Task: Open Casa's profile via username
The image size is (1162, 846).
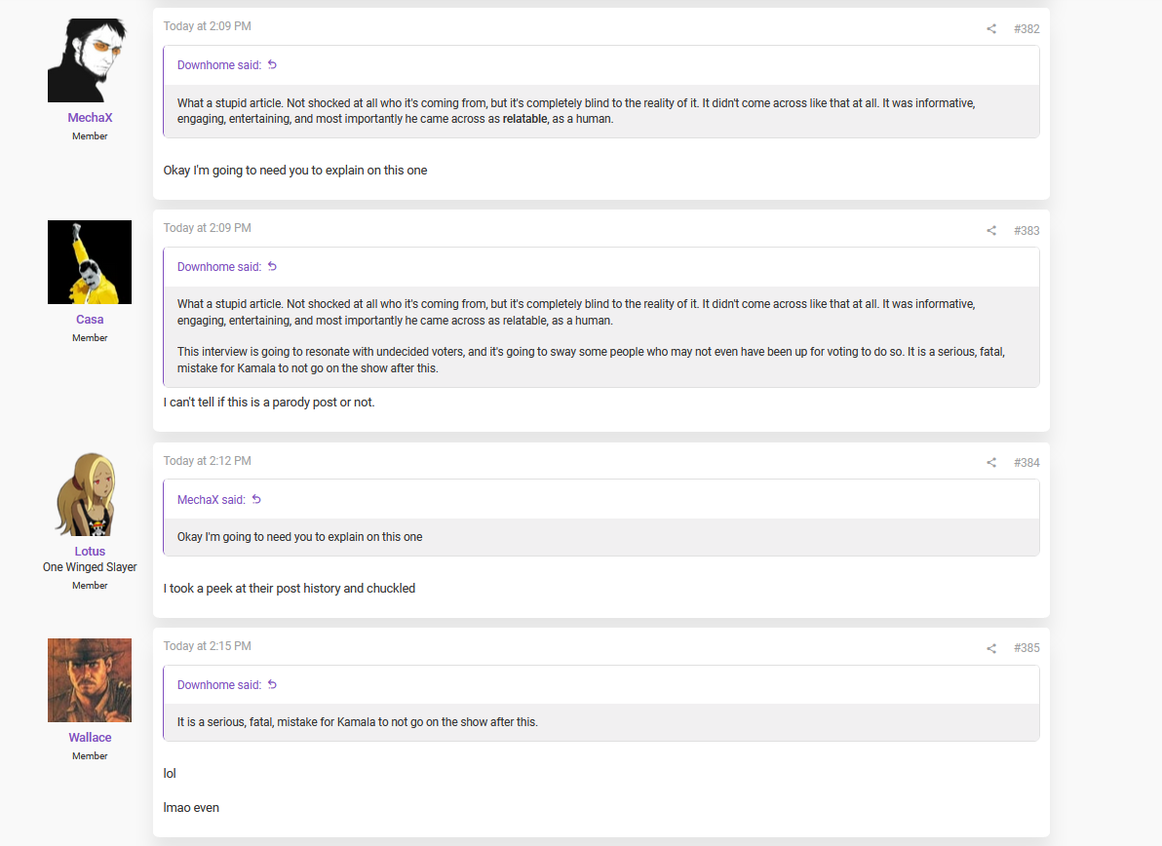Action: pyautogui.click(x=90, y=320)
